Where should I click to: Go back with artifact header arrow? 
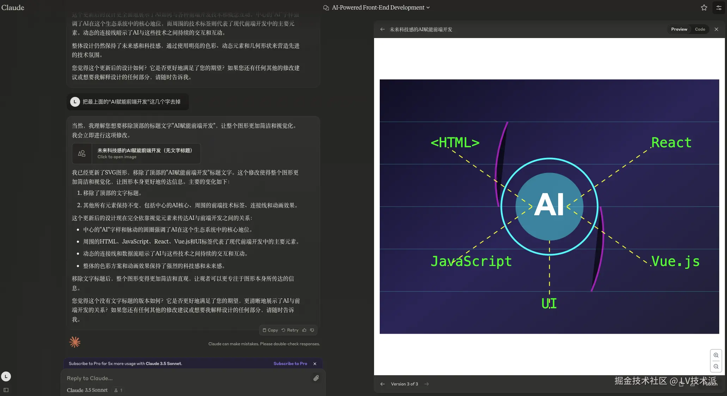[382, 29]
